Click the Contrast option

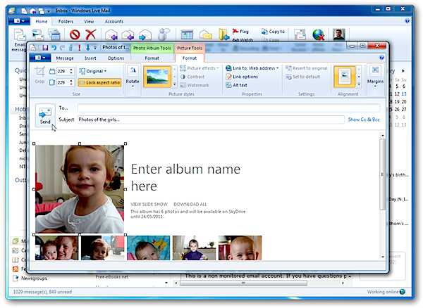click(192, 77)
